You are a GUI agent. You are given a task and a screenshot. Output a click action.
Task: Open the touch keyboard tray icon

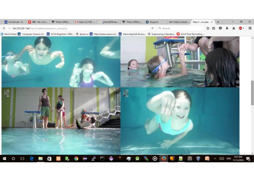pos(221,159)
